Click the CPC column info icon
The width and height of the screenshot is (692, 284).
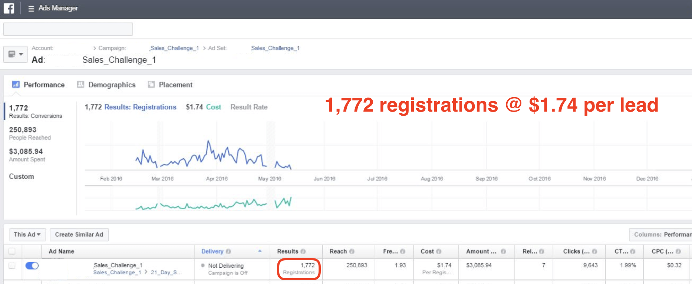tap(678, 251)
